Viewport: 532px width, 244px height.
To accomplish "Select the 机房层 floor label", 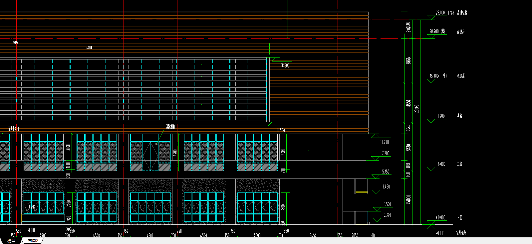I will (x=461, y=76).
